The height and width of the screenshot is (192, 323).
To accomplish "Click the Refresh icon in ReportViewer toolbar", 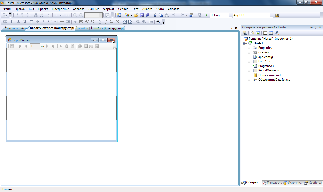I will 72,46.
